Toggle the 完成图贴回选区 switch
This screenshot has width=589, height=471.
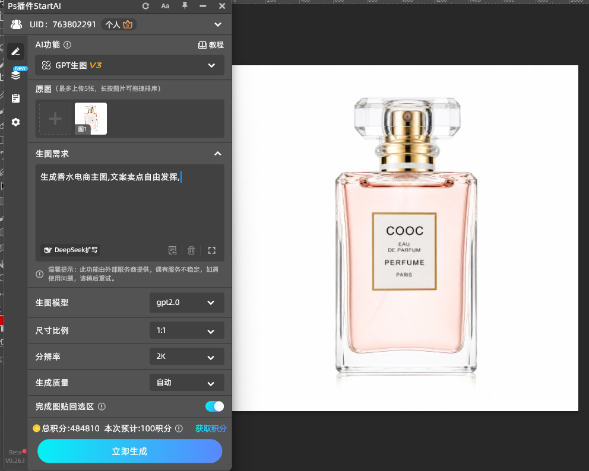coord(214,406)
